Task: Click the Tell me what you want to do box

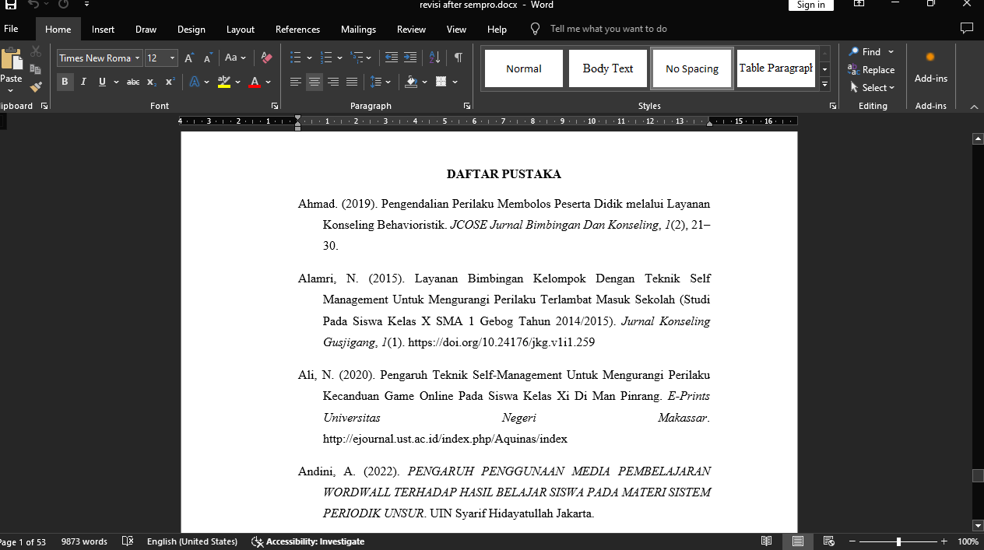Action: pyautogui.click(x=608, y=29)
